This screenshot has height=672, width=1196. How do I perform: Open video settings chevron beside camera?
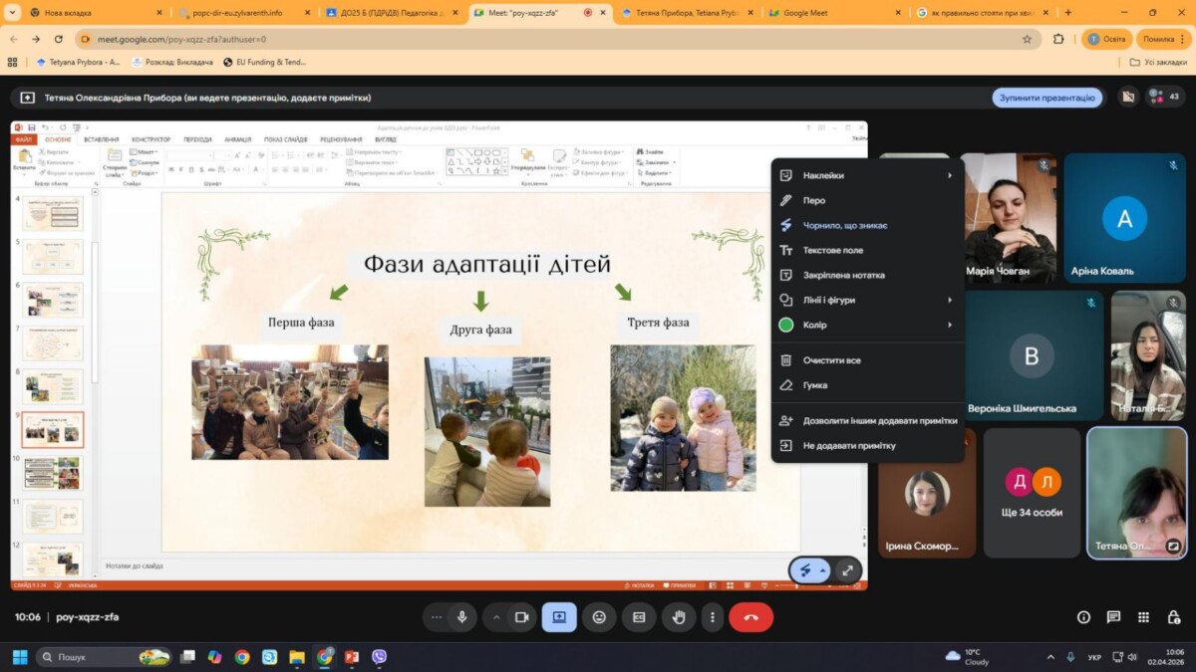coord(496,617)
